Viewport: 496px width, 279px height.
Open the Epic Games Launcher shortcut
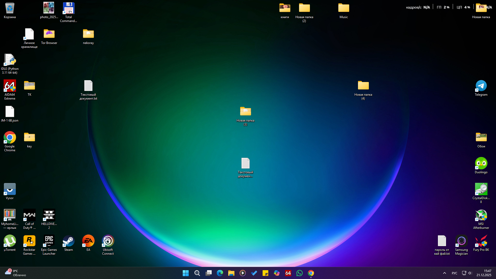[x=49, y=245]
